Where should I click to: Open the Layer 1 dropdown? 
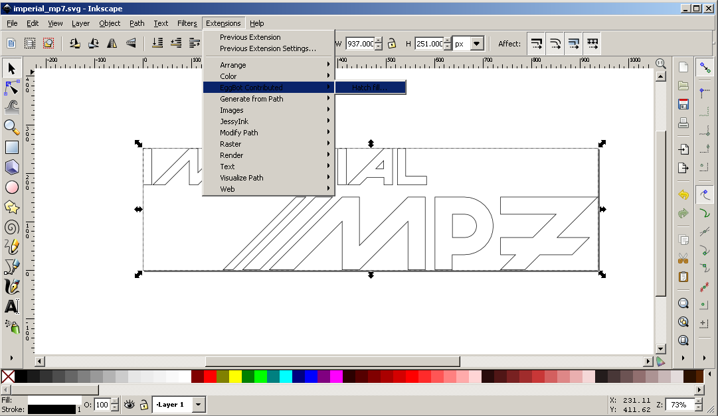(199, 404)
